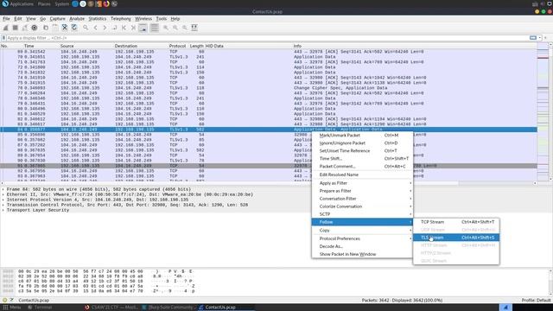Reset the text zoom to normal size
The height and width of the screenshot is (311, 553).
185,28
